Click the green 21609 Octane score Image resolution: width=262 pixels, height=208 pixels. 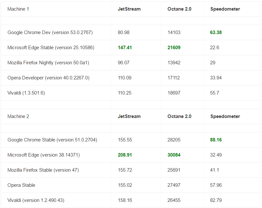pyautogui.click(x=174, y=48)
